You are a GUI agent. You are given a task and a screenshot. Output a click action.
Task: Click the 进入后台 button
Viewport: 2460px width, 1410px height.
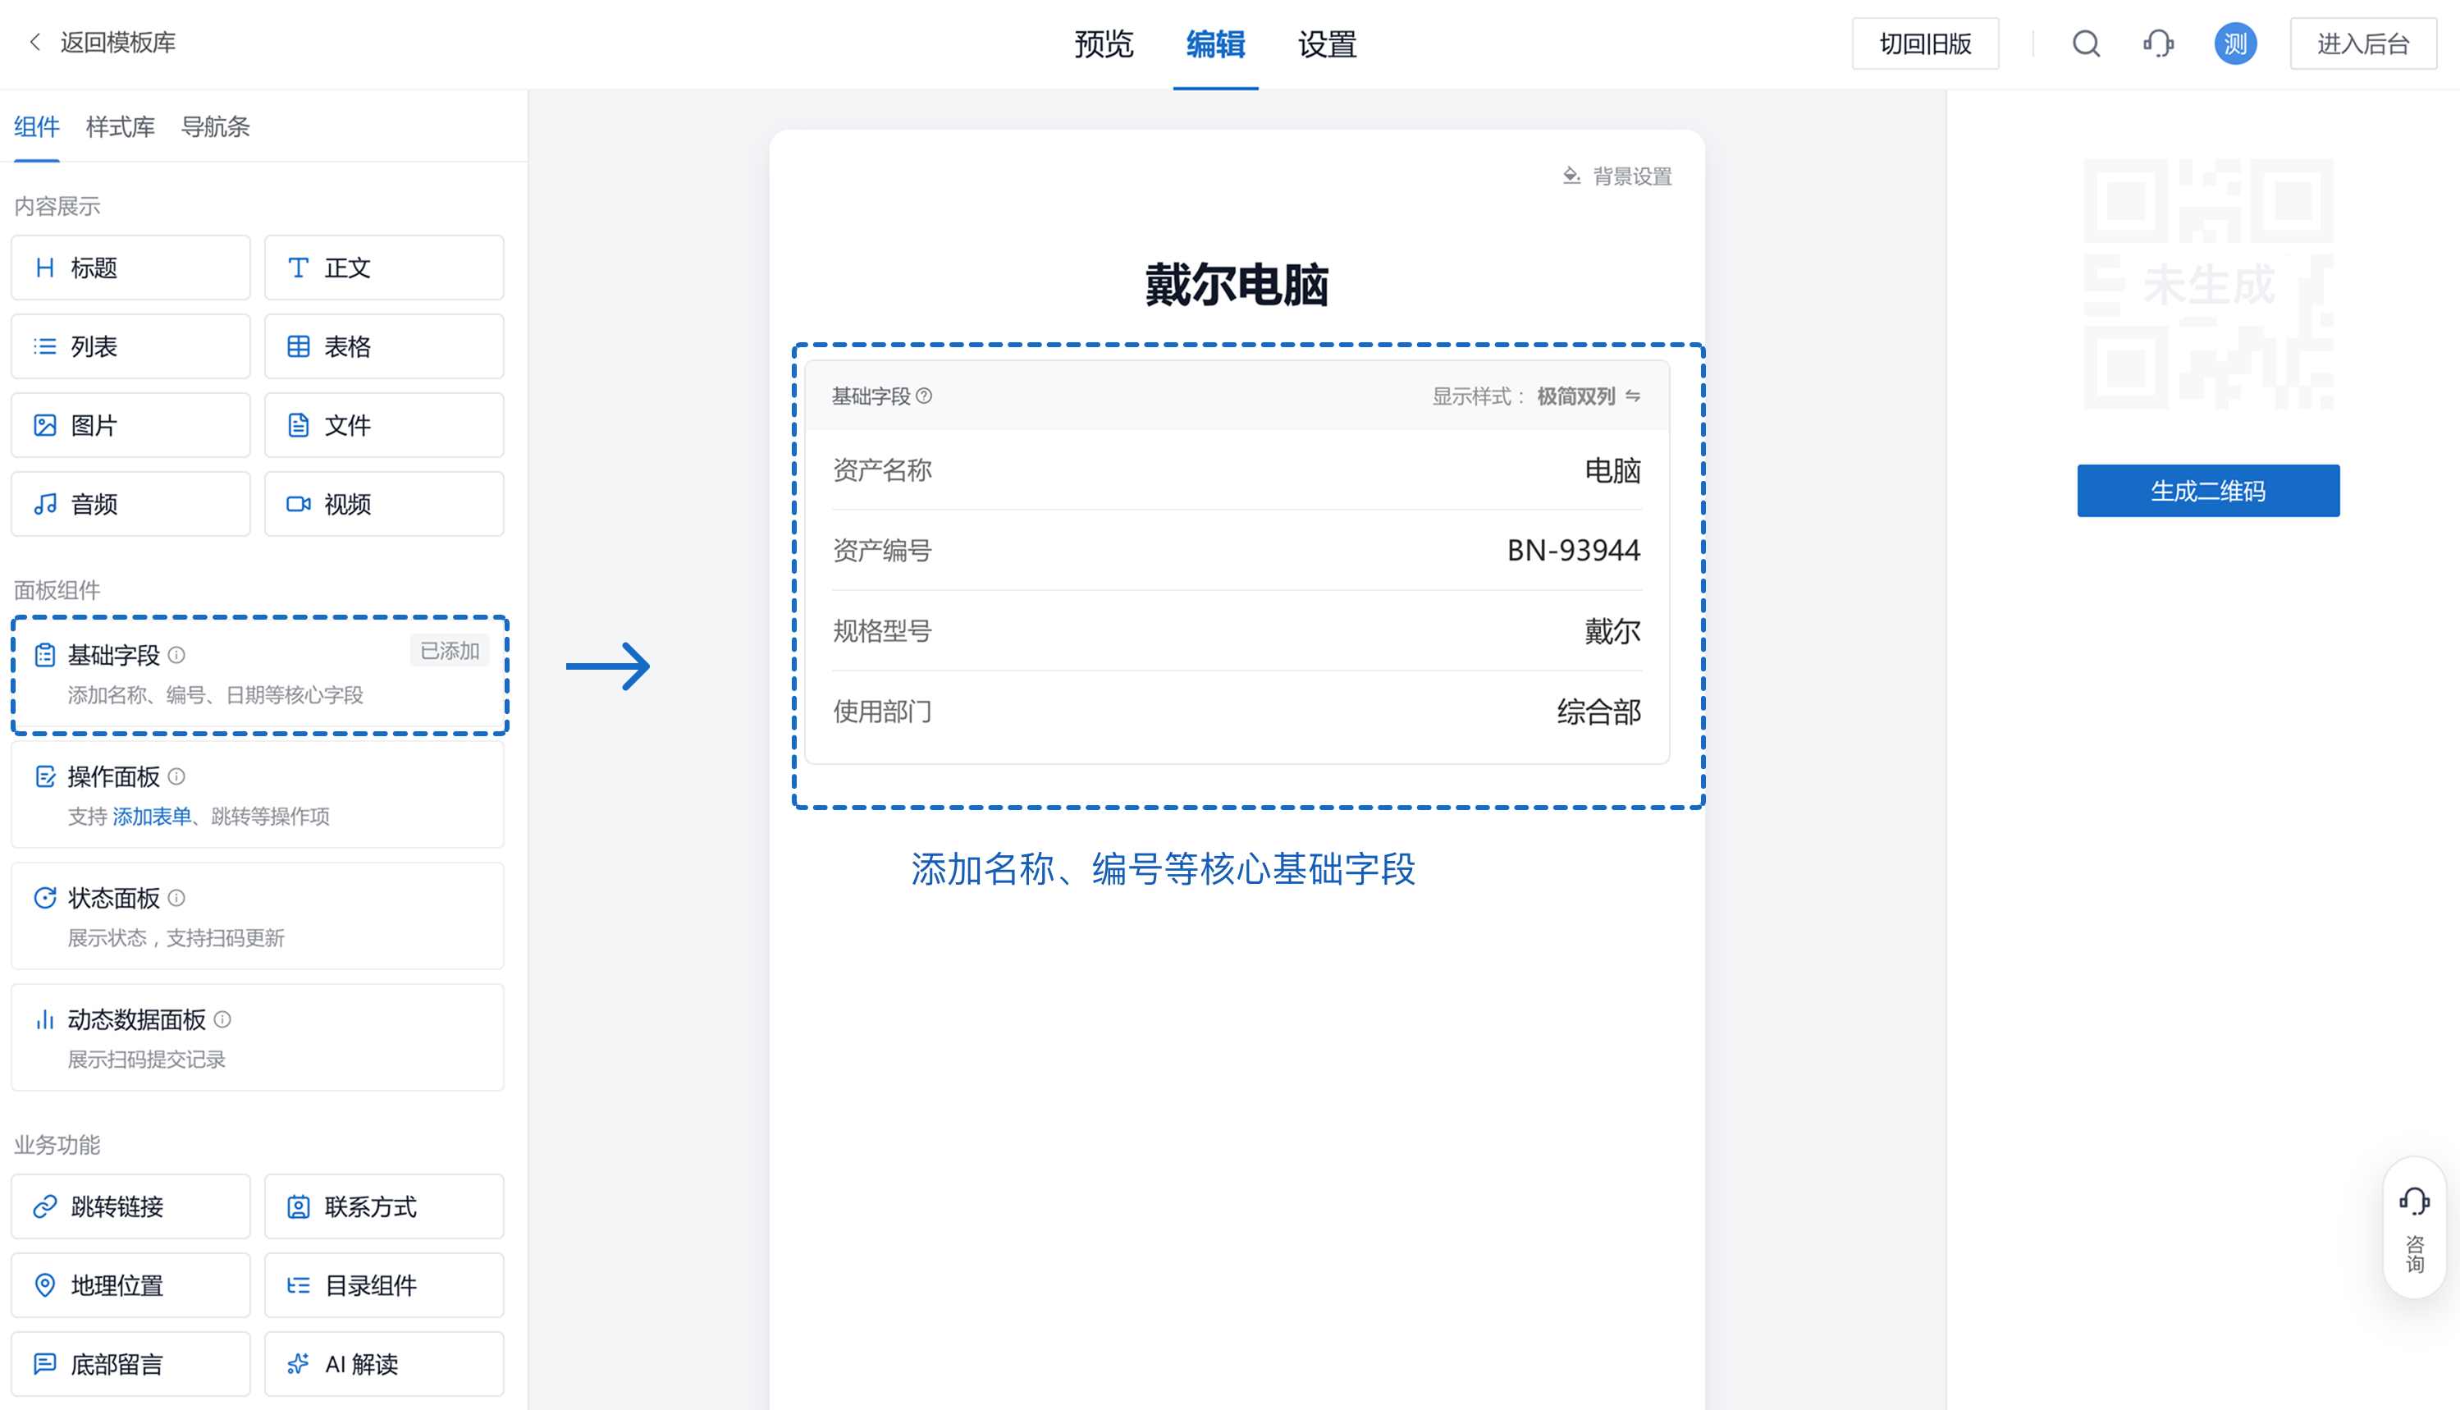[2363, 43]
